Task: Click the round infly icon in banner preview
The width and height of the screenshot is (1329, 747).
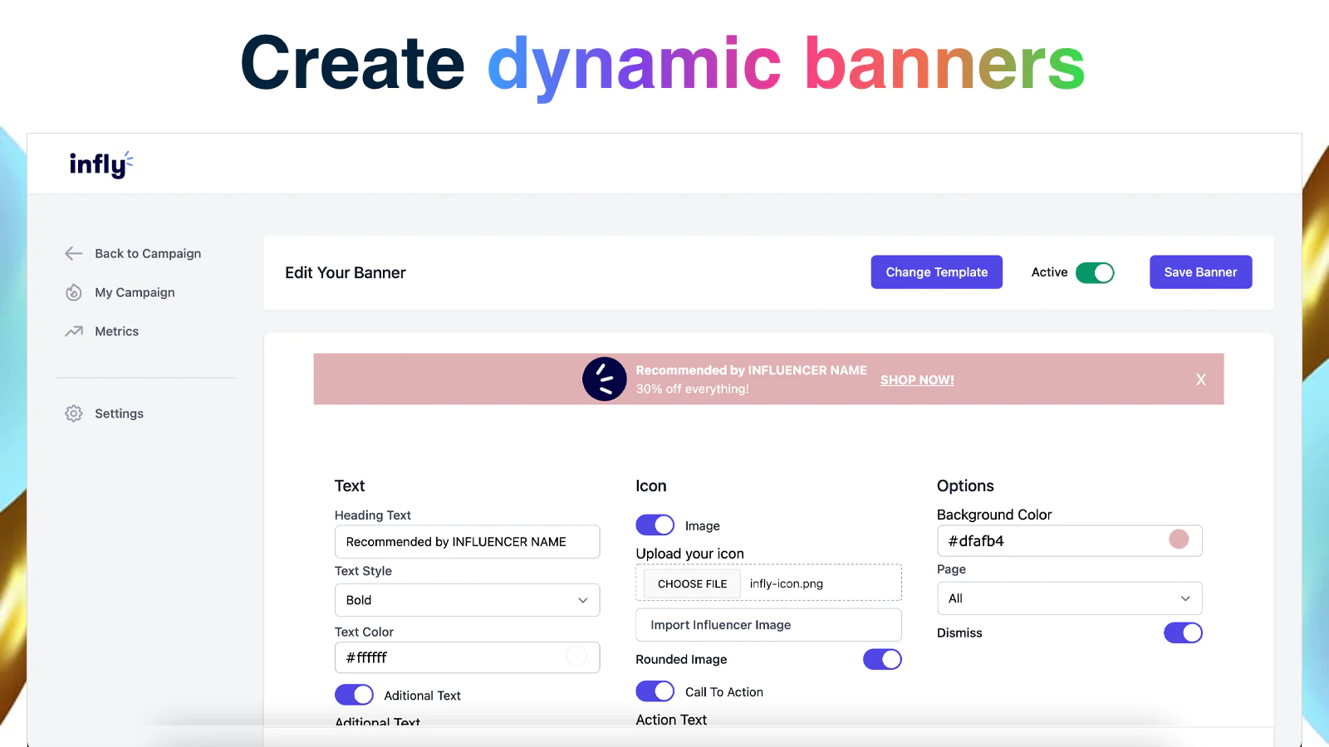Action: (x=604, y=379)
